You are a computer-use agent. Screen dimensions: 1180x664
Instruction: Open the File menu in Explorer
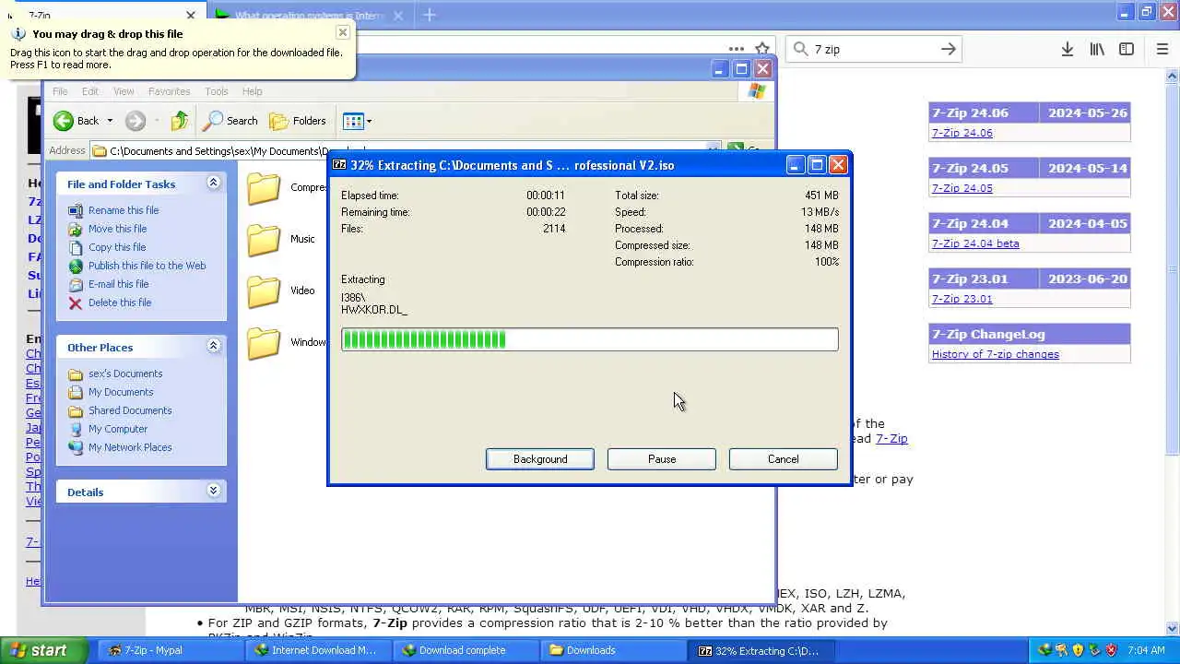click(x=60, y=91)
